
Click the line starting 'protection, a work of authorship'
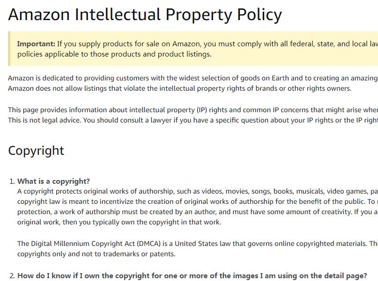coord(198,212)
